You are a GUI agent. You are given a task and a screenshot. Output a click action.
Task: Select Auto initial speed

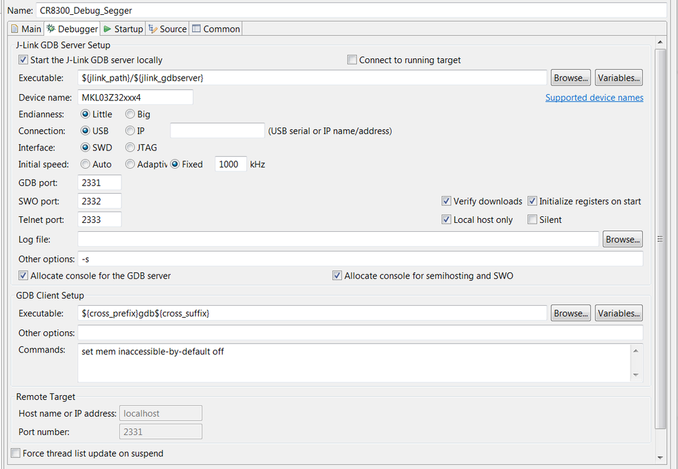coord(86,164)
